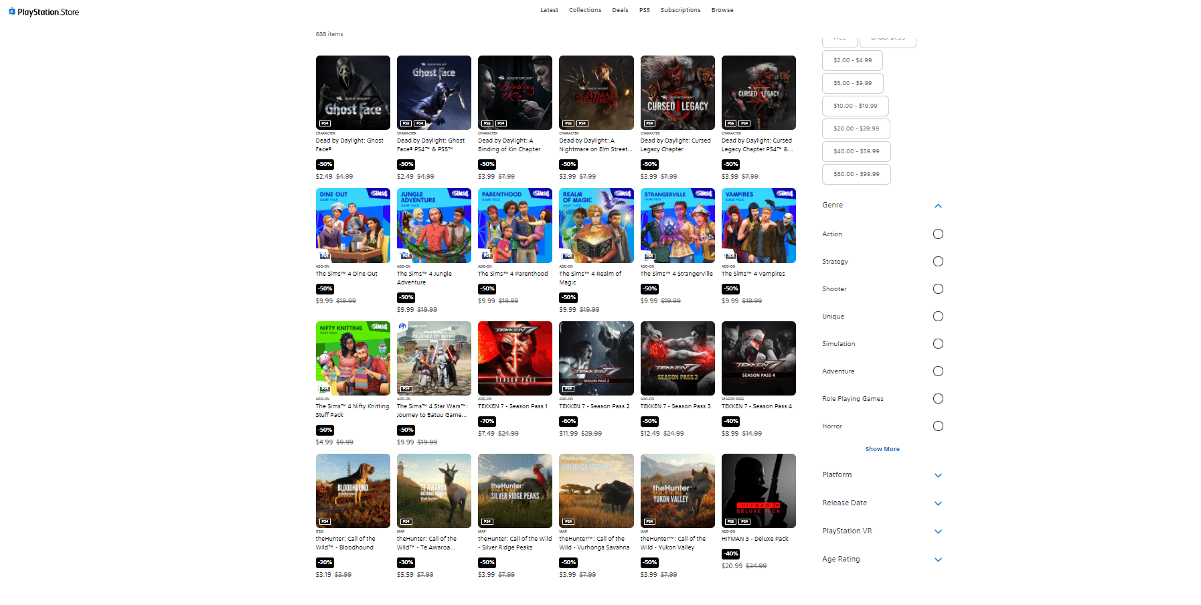Open TEKKEN 7 - Season Pass 4 title link
Viewport: 1201px width, 605px height.
coord(756,406)
